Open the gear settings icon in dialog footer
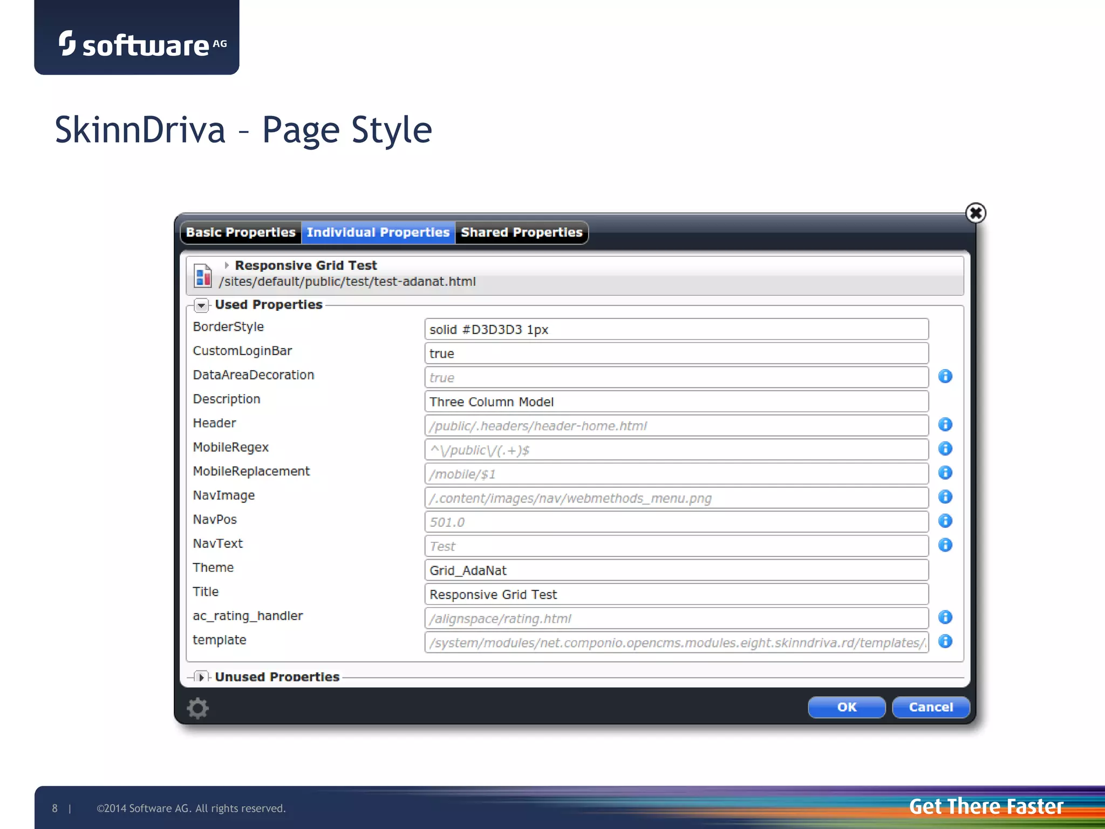The width and height of the screenshot is (1105, 829). pyautogui.click(x=197, y=708)
